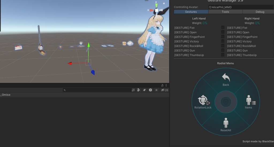
Task: Click the green Y arrow of the move handle
Action: point(89,45)
